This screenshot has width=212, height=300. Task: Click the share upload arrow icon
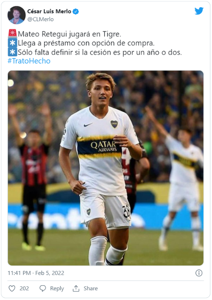tap(76, 288)
